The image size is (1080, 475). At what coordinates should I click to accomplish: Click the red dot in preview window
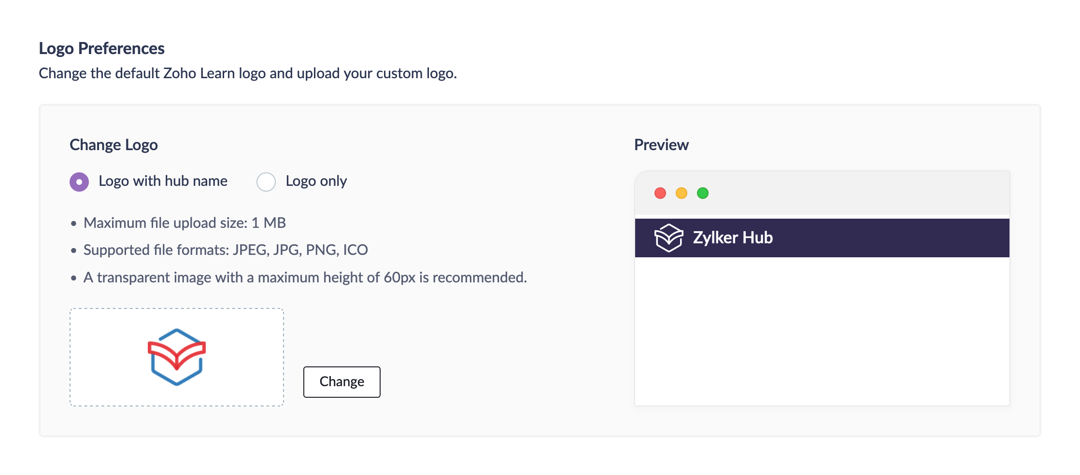[660, 193]
